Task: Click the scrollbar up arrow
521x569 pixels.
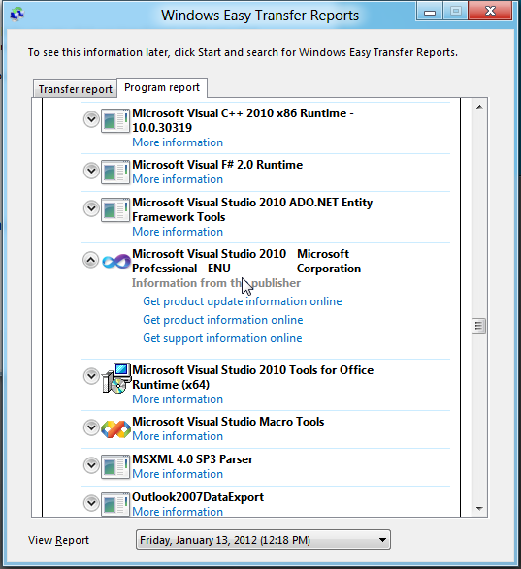Action: tap(479, 107)
